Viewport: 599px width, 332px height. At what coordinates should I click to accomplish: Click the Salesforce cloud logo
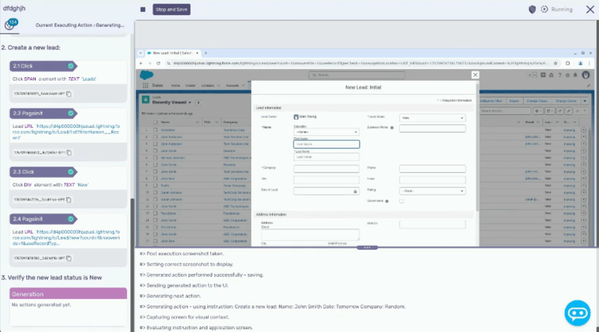tap(146, 75)
